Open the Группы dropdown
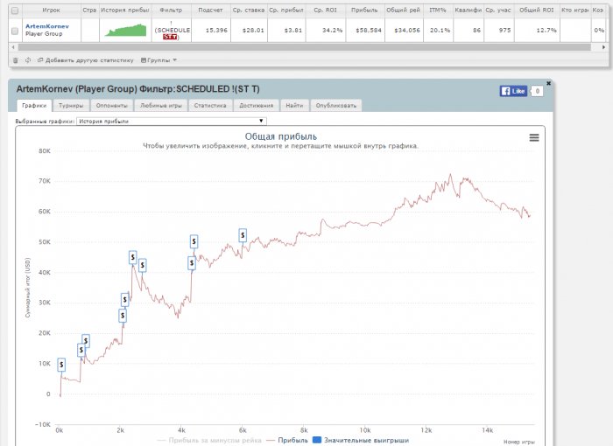The image size is (613, 446). coord(159,60)
